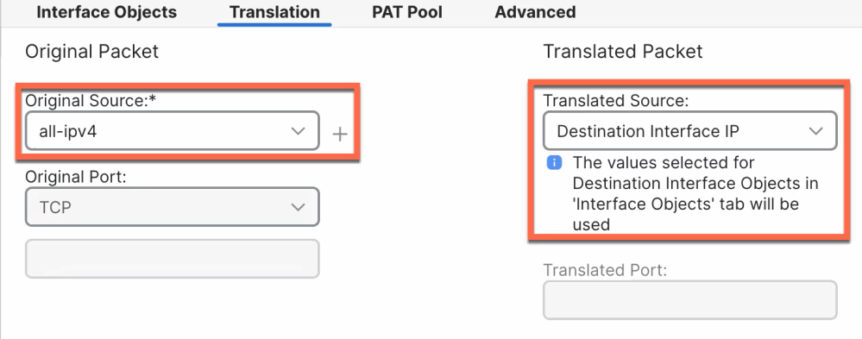Add a new Original Source object with plus icon

tap(340, 134)
